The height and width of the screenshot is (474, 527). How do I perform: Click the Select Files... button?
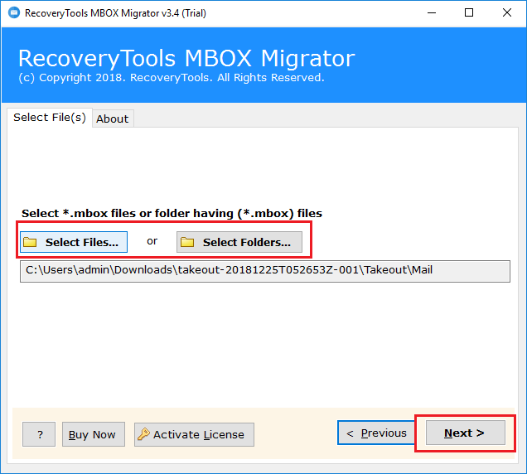coord(74,242)
